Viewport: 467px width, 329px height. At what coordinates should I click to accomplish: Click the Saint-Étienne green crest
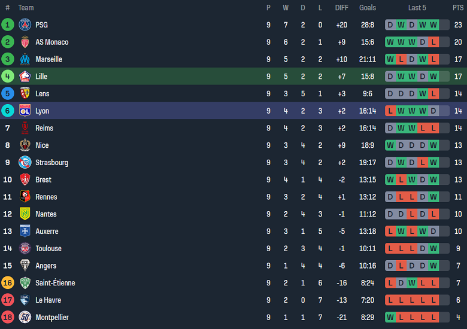coord(25,283)
